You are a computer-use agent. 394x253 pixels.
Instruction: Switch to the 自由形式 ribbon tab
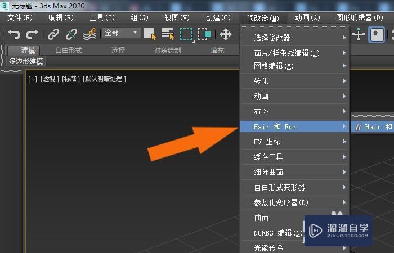click(x=69, y=51)
